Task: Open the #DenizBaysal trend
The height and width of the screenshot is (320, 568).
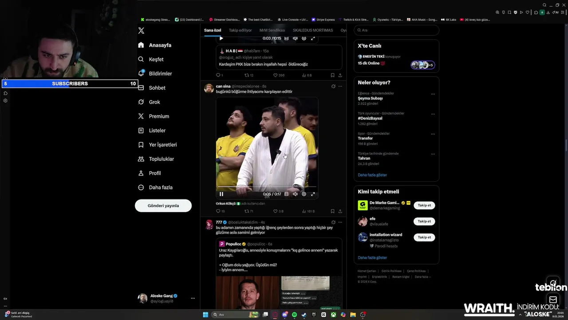Action: (370, 118)
